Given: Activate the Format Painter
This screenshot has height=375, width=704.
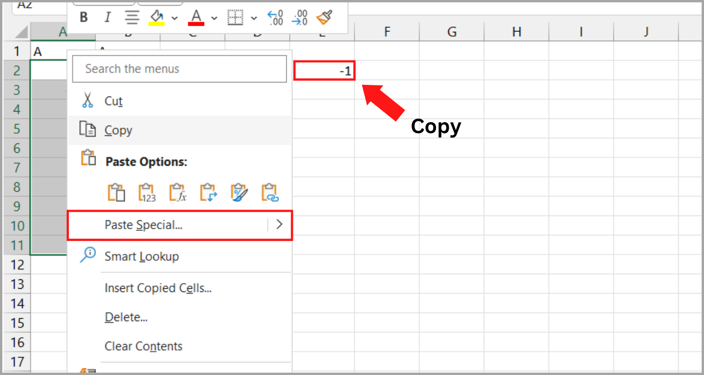Looking at the screenshot, I should (324, 16).
